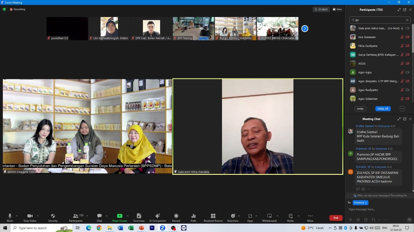This screenshot has height=232, width=414.
Task: Pop out the Participants panel
Action: click(405, 10)
